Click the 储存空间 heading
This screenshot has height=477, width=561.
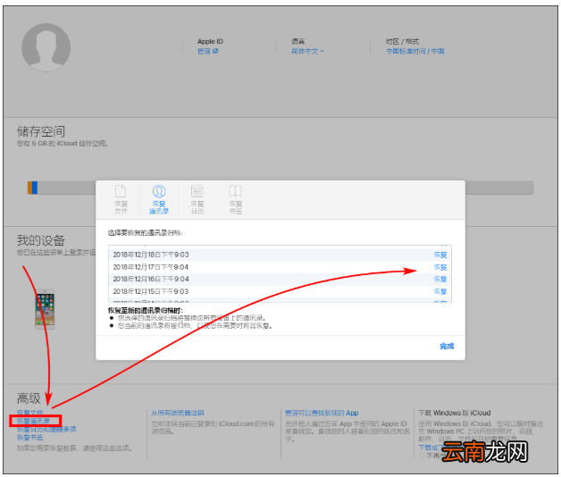click(x=41, y=131)
